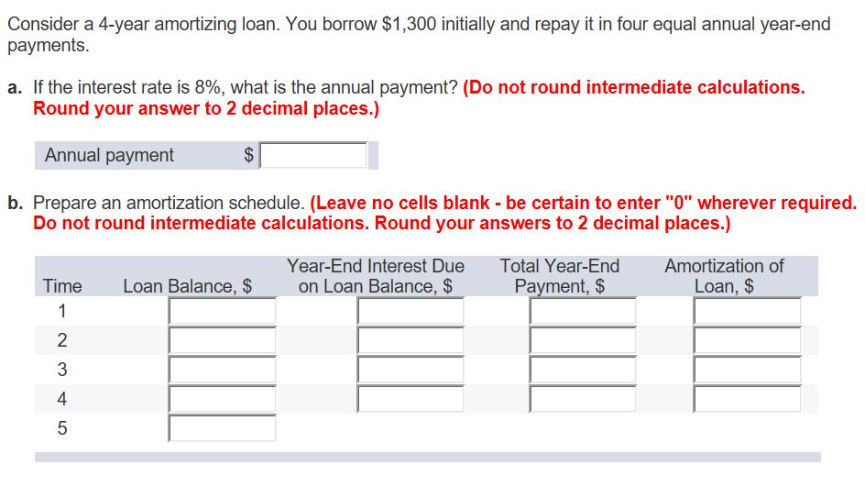Activate Amortization of Loan field, row 2
The height and width of the screenshot is (487, 865).
coord(747,340)
